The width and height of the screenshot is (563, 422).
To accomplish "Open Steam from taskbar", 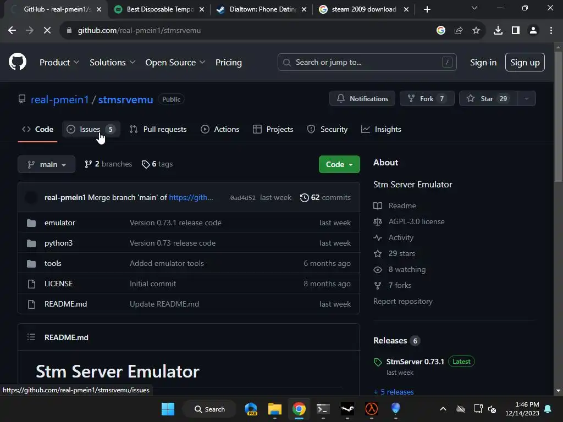I will click(347, 409).
